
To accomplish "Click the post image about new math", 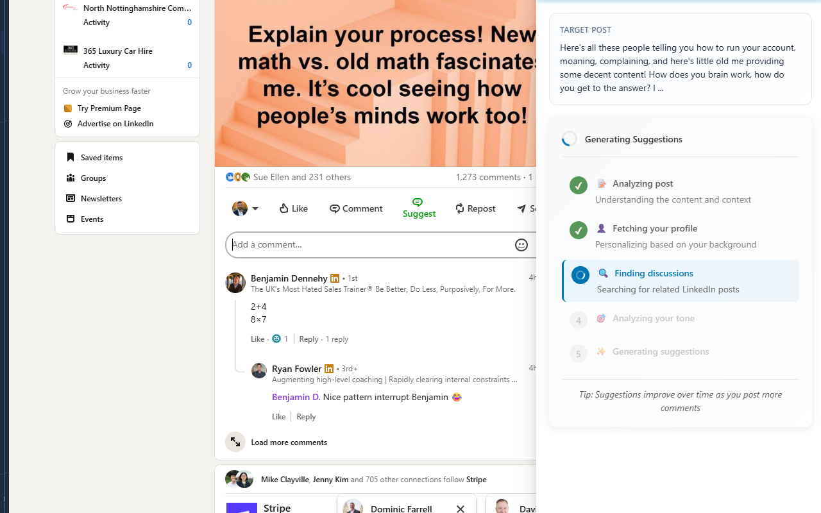I will click(376, 83).
